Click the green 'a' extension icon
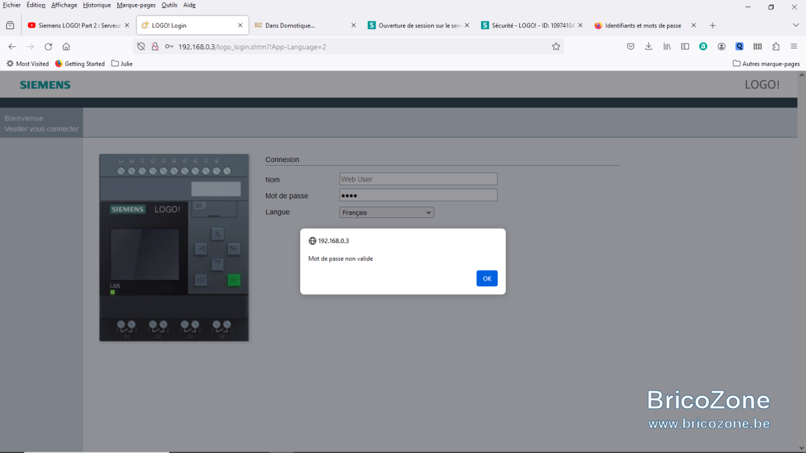 [703, 46]
